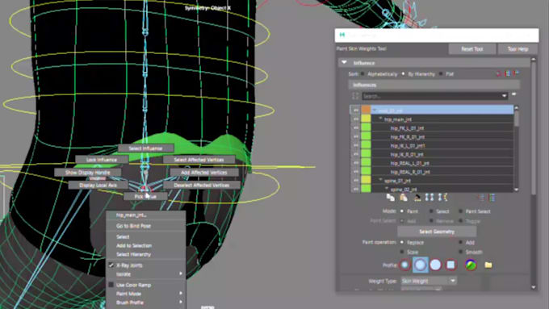Click the color swatch of hip_main_jnt
Viewport: 549px width, 309px height.
366,119
